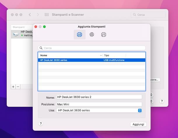
Task: Select the Default printer tab icon
Action: (79, 34)
